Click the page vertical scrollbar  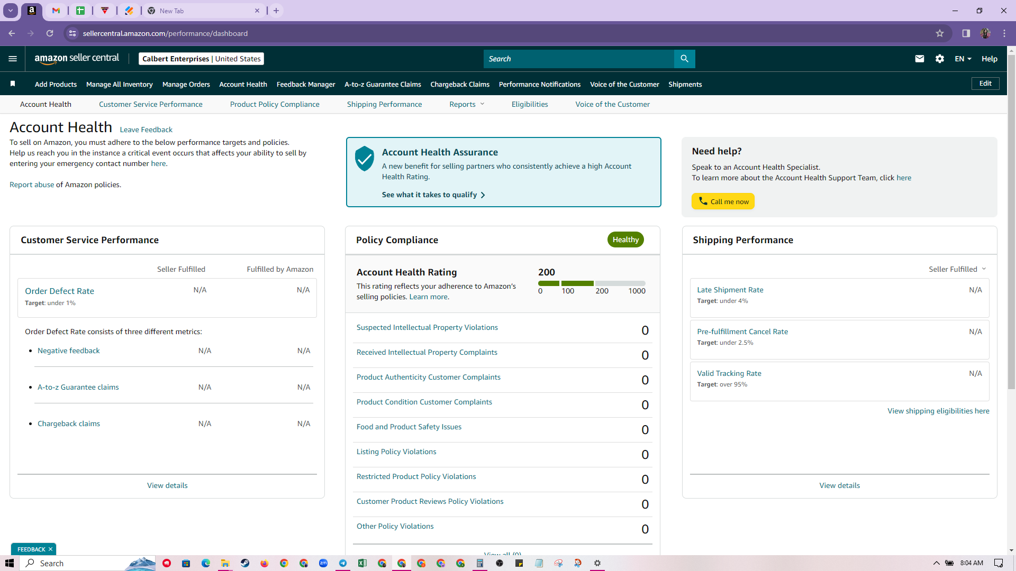[1011, 222]
